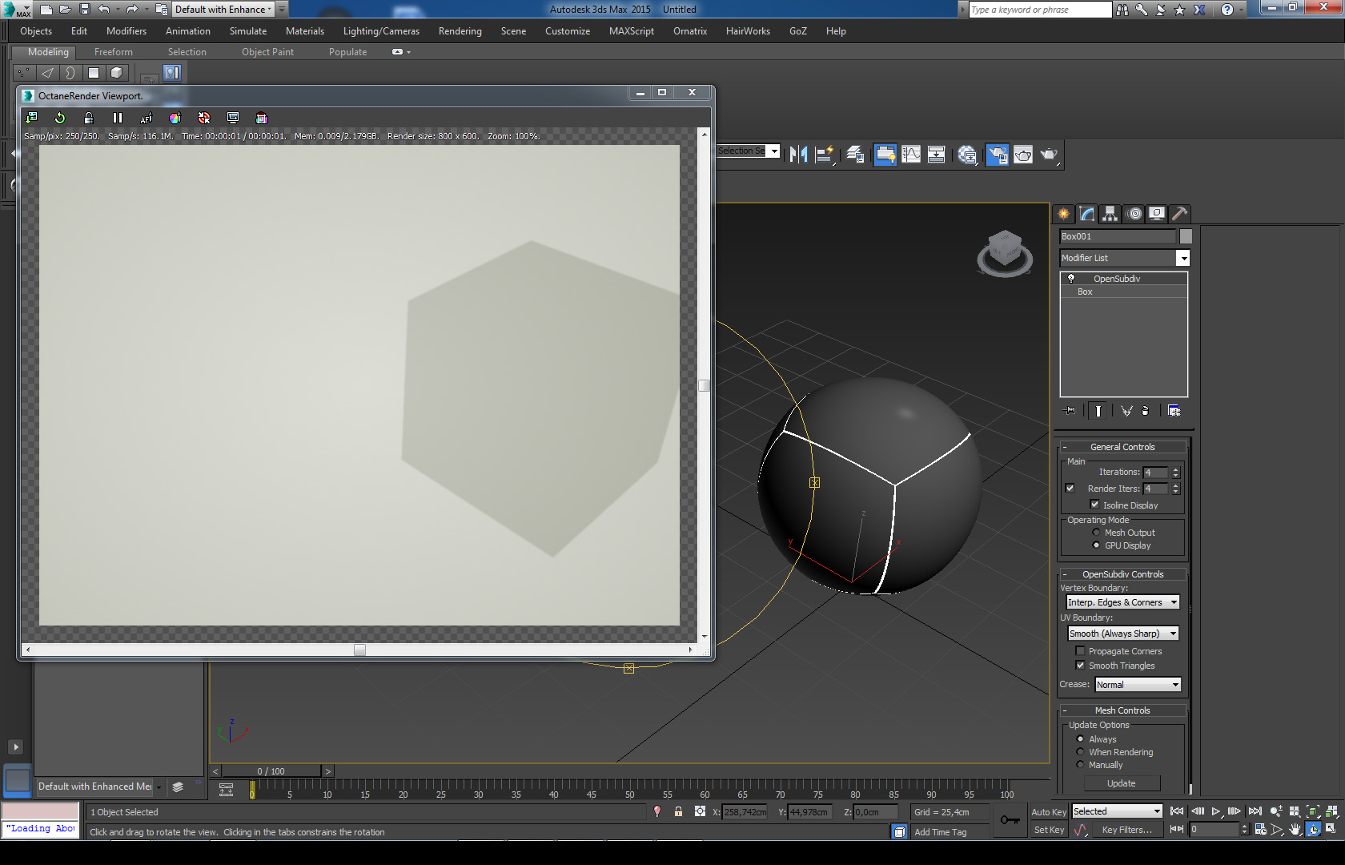Image resolution: width=1345 pixels, height=865 pixels.
Task: Click the Auto Key button
Action: pos(1048,811)
